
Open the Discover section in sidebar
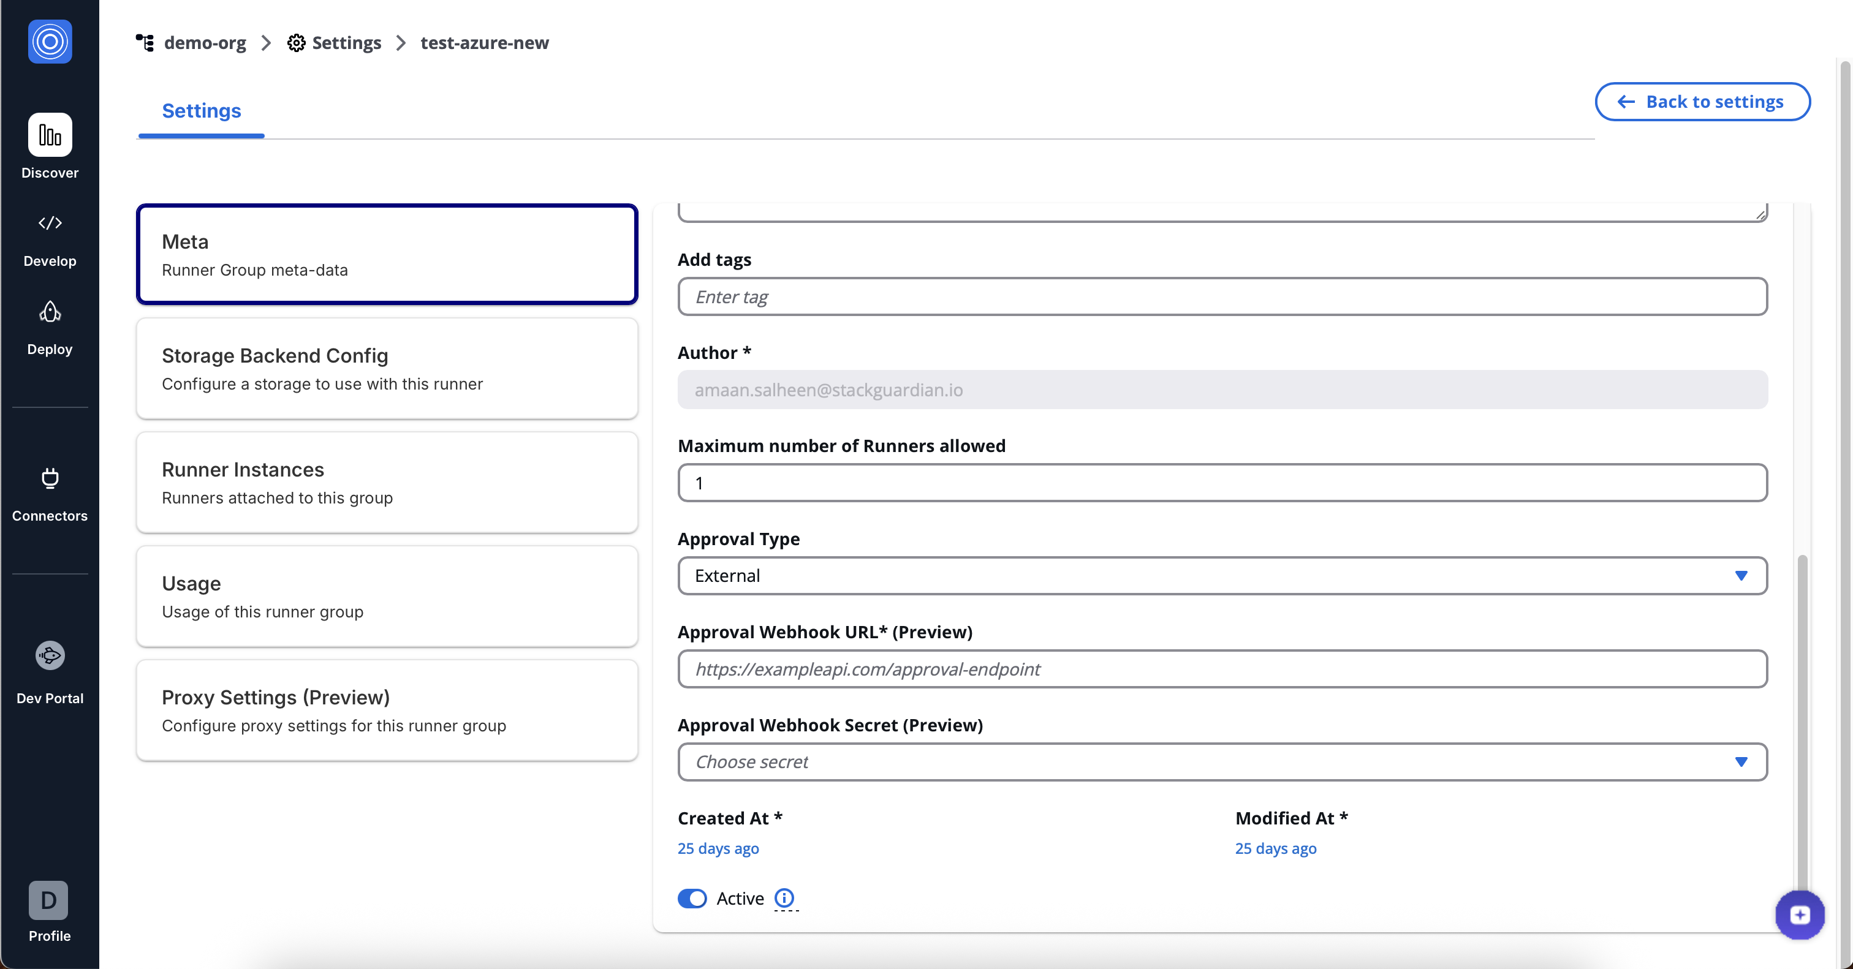pos(50,148)
